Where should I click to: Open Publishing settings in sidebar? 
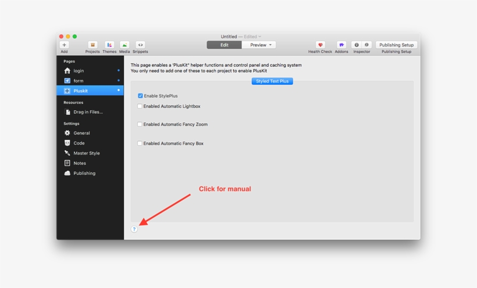coord(90,173)
